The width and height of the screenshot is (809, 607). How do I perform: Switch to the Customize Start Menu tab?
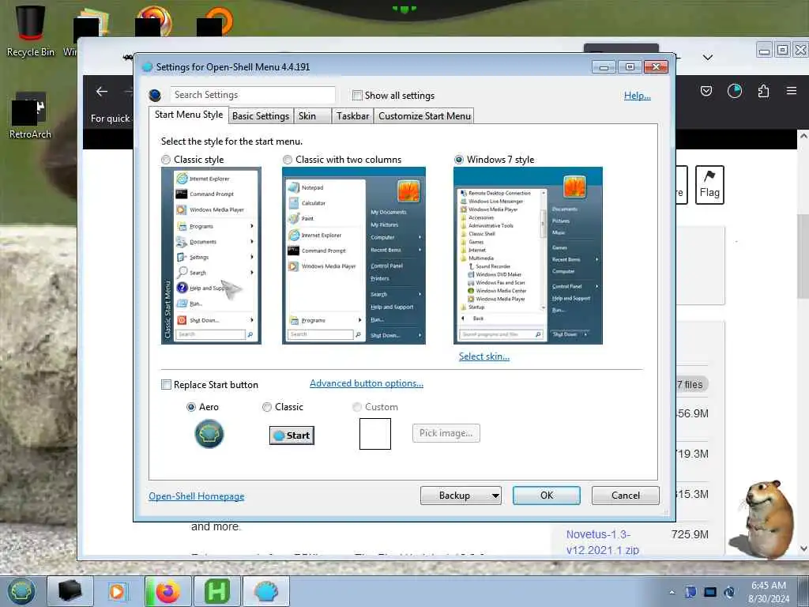pyautogui.click(x=424, y=116)
